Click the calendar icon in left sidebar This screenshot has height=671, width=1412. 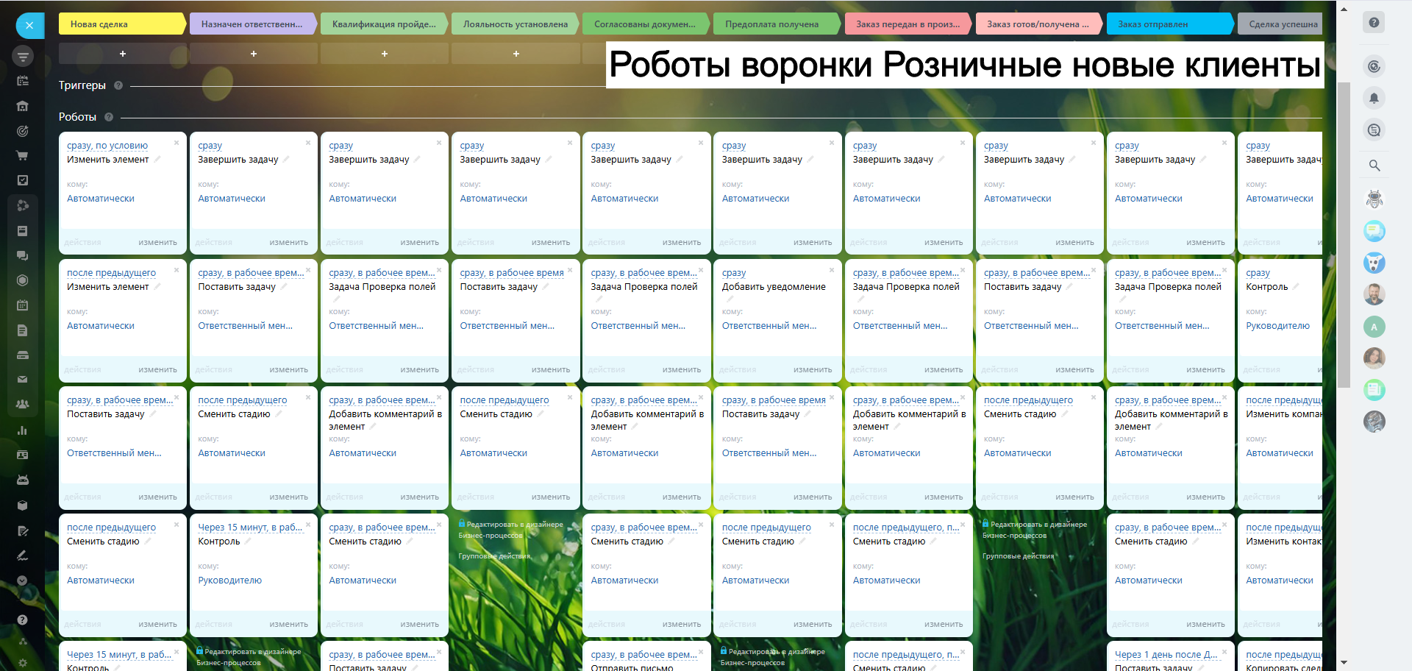[22, 305]
